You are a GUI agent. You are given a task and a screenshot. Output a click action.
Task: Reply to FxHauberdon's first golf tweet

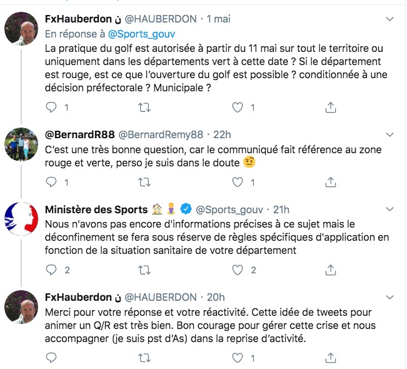coord(53,108)
